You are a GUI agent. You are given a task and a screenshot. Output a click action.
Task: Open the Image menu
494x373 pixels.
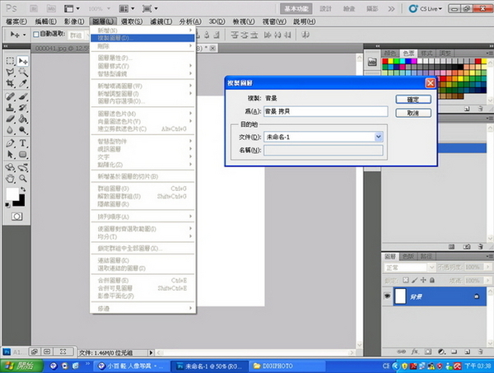pos(74,21)
